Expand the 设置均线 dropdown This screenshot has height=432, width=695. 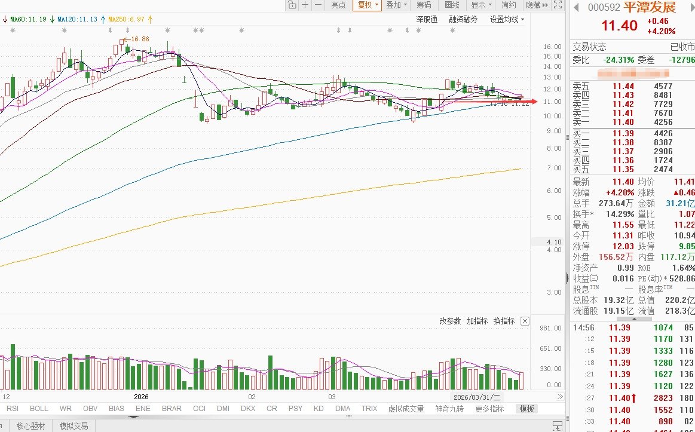[507, 20]
